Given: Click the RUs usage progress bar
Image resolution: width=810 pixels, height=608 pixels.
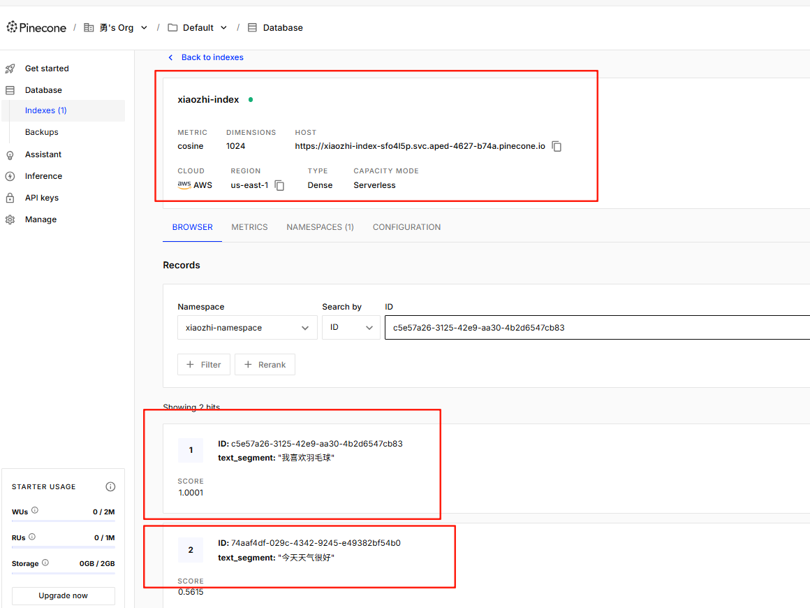Looking at the screenshot, I should coord(63,547).
